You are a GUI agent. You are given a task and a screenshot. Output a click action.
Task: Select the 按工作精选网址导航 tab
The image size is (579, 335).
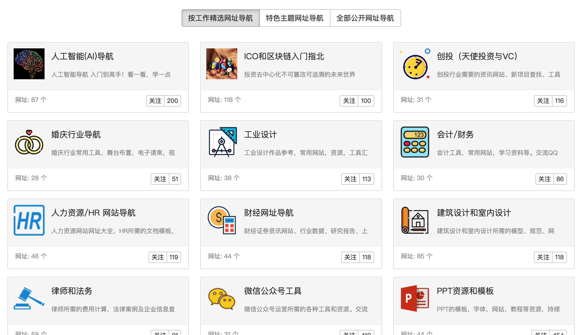(220, 18)
